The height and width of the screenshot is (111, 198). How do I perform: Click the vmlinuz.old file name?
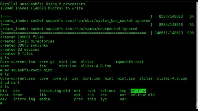143,95
